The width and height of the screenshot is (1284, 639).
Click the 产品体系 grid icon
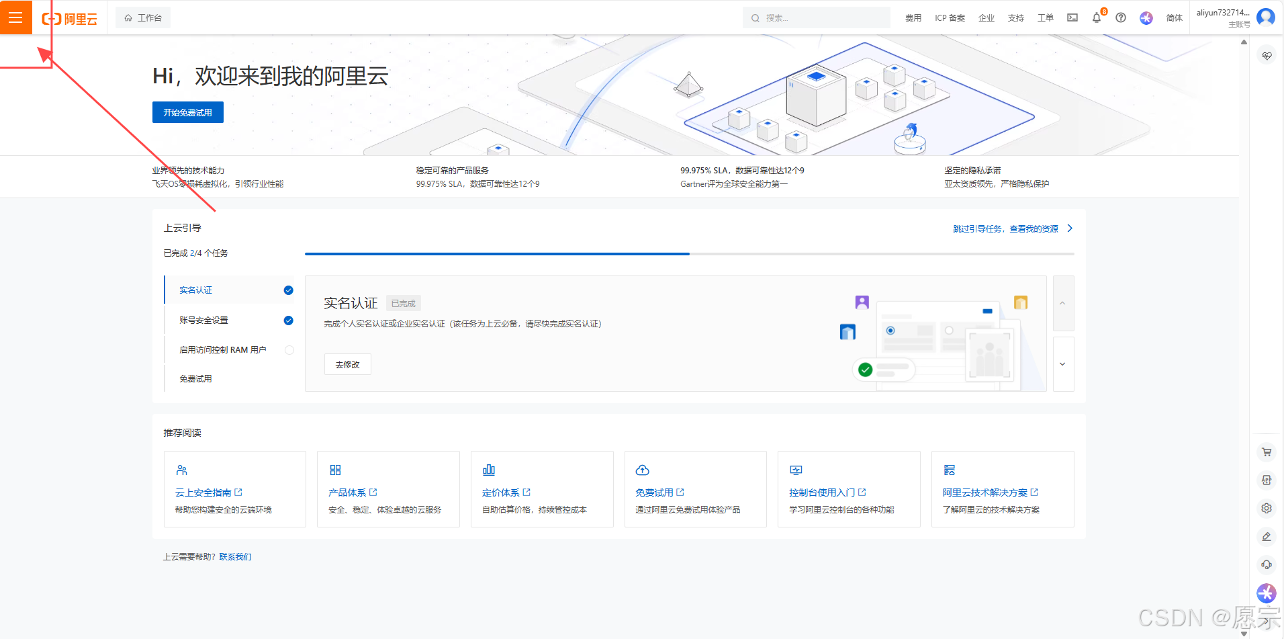tap(336, 470)
